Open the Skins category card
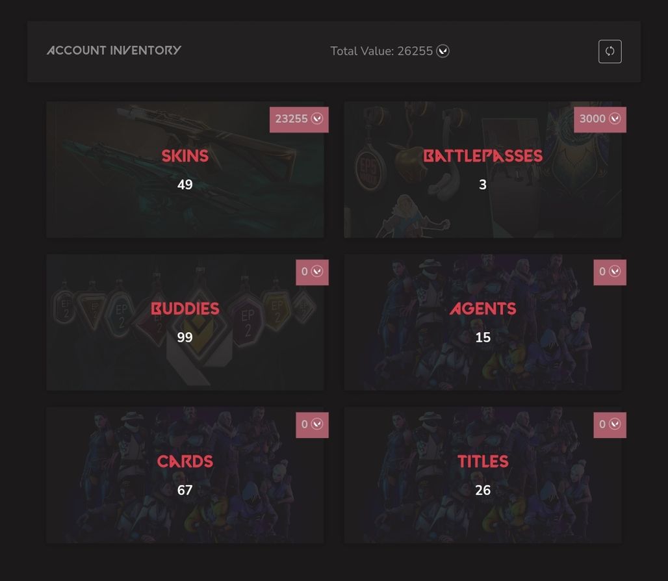This screenshot has width=668, height=581. tap(185, 170)
